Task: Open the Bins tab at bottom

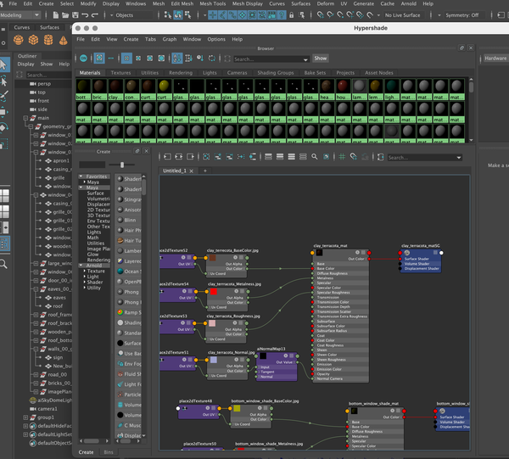Action: (x=109, y=452)
